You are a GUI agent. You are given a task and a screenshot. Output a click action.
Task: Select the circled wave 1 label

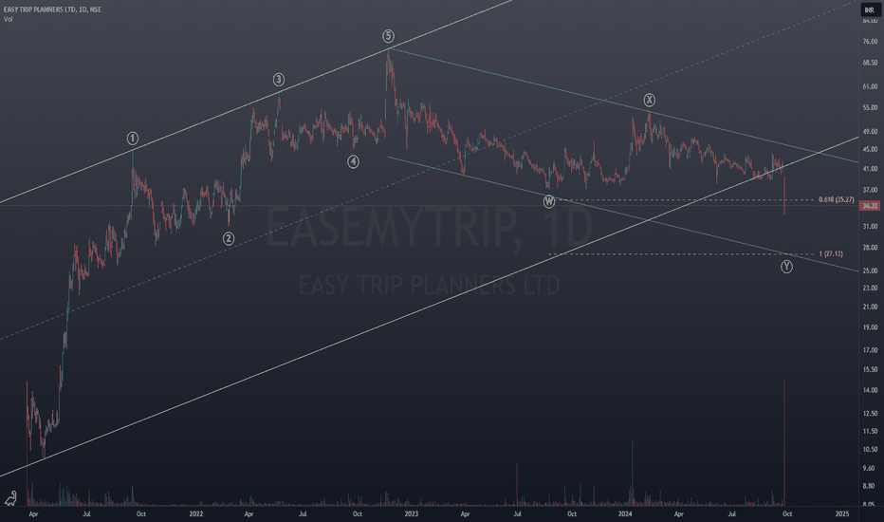pos(133,139)
